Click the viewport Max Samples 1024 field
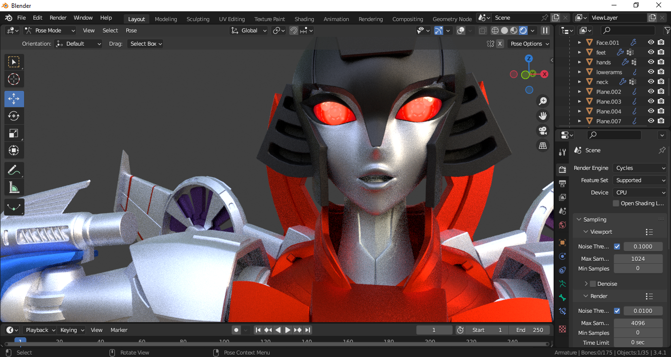This screenshot has width=671, height=357. [638, 259]
